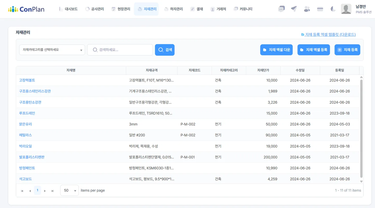Open the 박리오일 material link
The width and height of the screenshot is (375, 208).
[26, 146]
